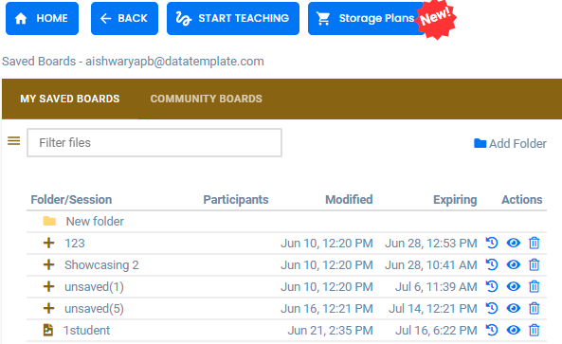Go to Home

pos(42,18)
